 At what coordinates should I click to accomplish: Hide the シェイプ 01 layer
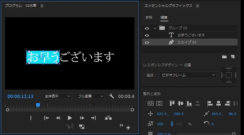click(147, 42)
